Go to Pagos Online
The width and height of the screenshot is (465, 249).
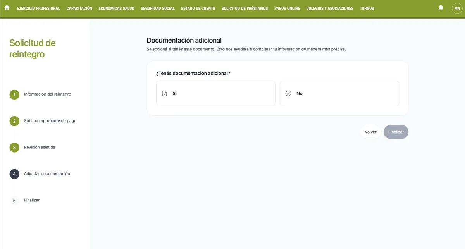pyautogui.click(x=287, y=8)
